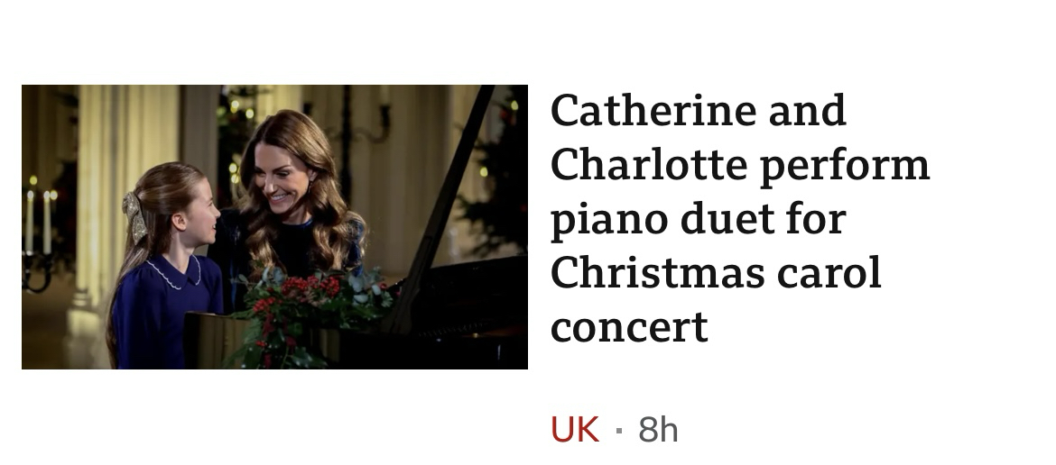Viewport: 1056px width, 465px height.
Task: Click "Christmas carol" headline line
Action: click(x=716, y=272)
